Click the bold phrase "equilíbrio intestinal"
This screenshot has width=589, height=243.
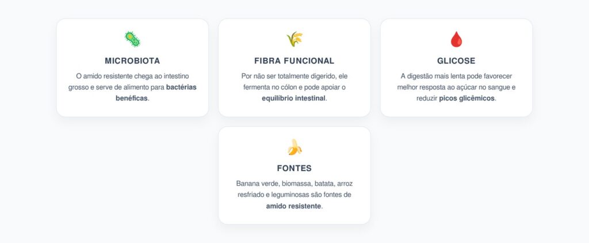[x=293, y=98]
